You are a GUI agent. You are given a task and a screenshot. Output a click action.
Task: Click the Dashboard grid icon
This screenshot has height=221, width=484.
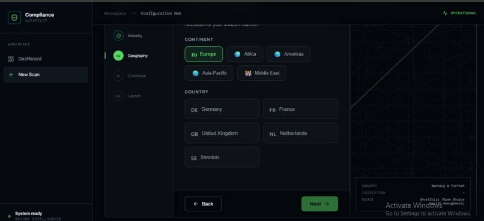11,59
